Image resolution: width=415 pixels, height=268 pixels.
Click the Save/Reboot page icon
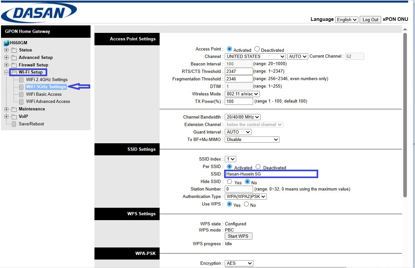point(14,124)
